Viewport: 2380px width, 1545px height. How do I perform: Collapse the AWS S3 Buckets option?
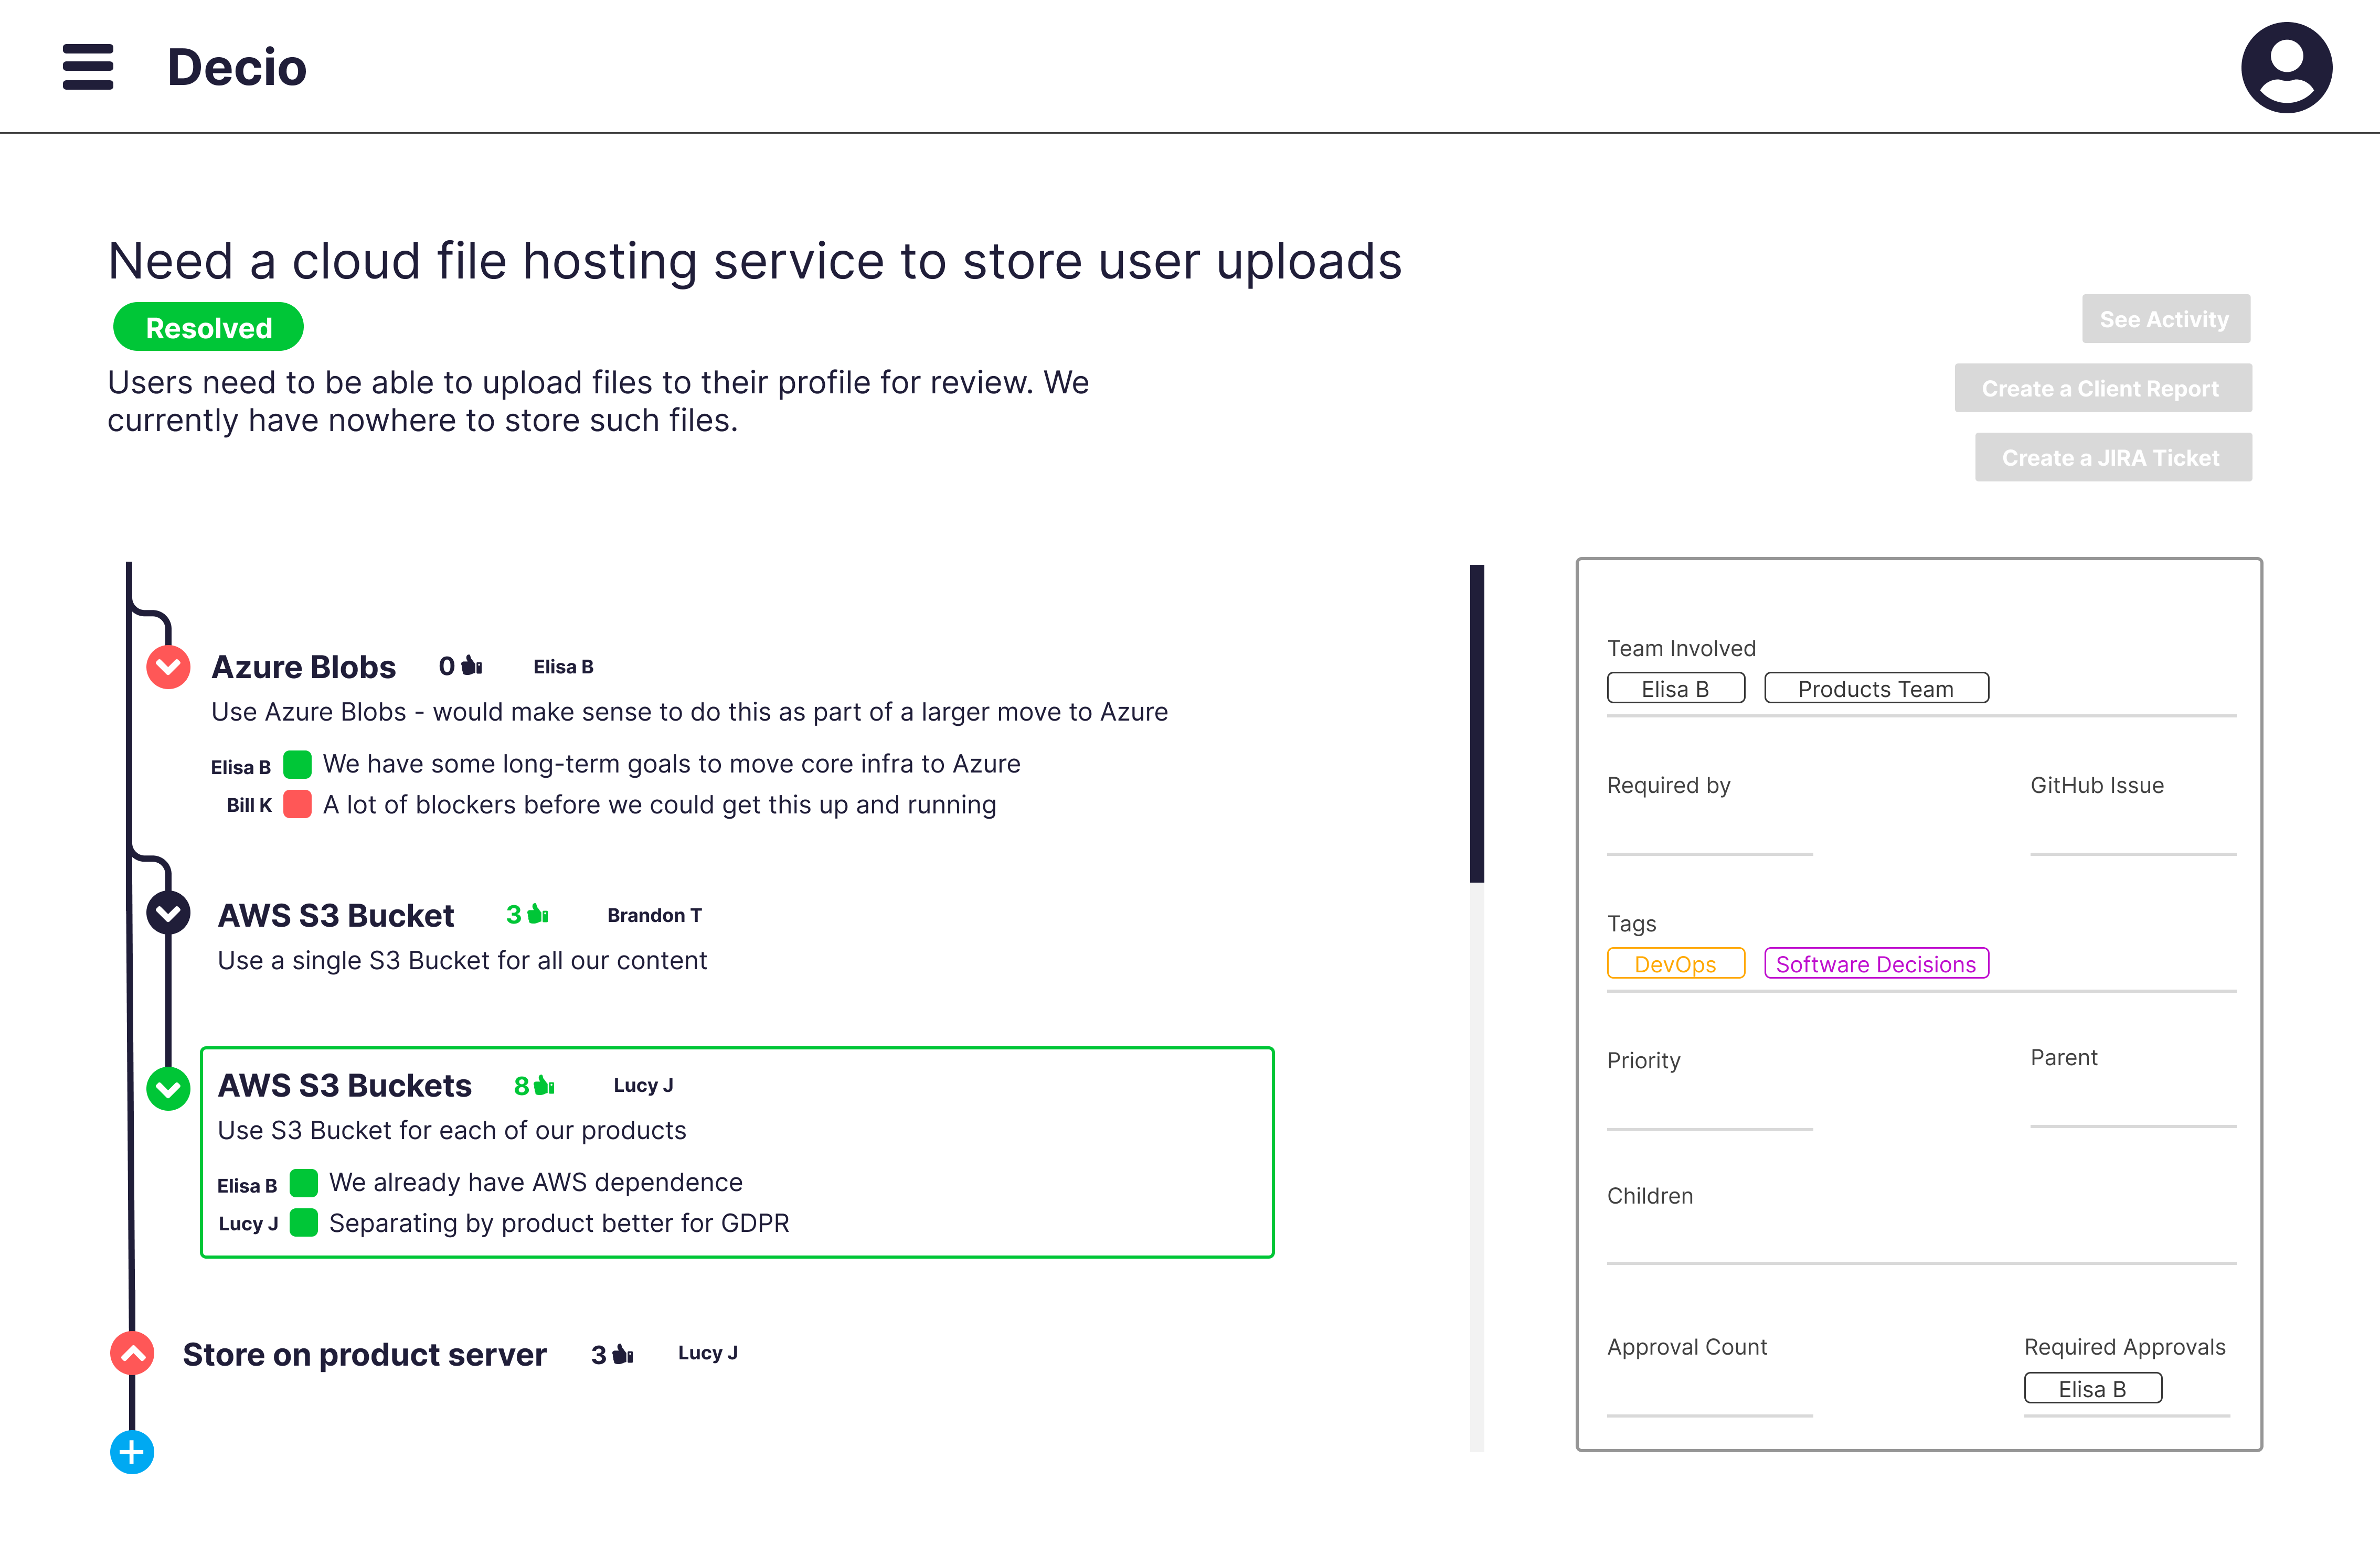coord(168,1088)
